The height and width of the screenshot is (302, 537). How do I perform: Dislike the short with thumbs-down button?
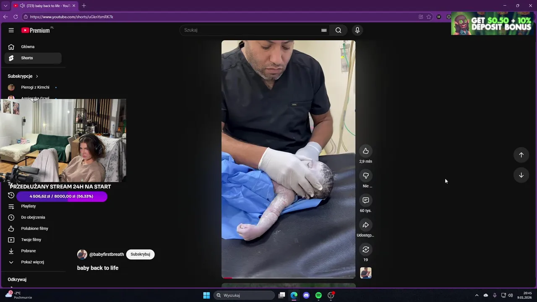366,176
